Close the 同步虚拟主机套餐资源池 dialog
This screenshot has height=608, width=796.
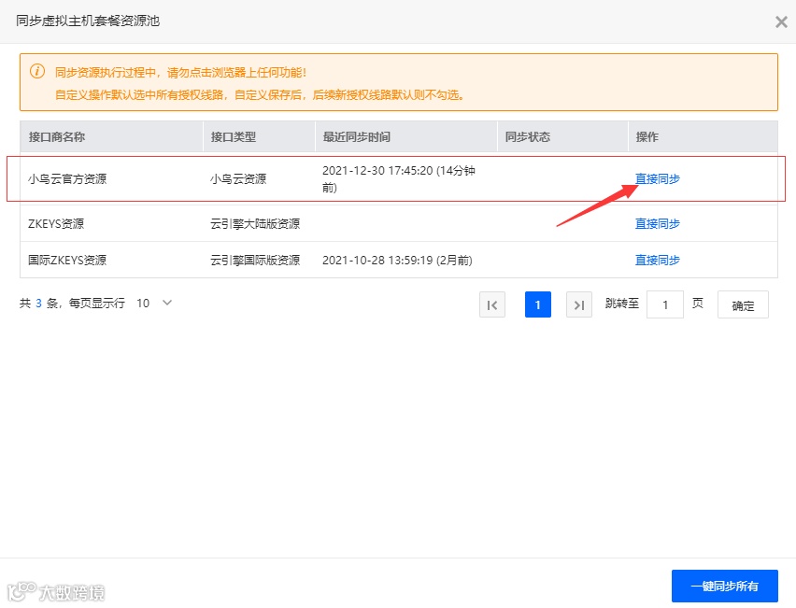pos(781,21)
